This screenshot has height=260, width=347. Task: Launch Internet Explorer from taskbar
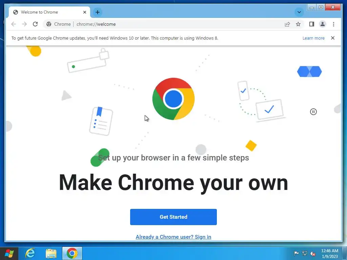tap(30, 253)
